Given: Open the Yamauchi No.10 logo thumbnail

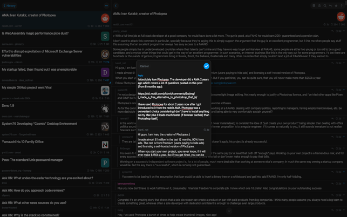Looking at the screenshot, I should [x=105, y=145].
